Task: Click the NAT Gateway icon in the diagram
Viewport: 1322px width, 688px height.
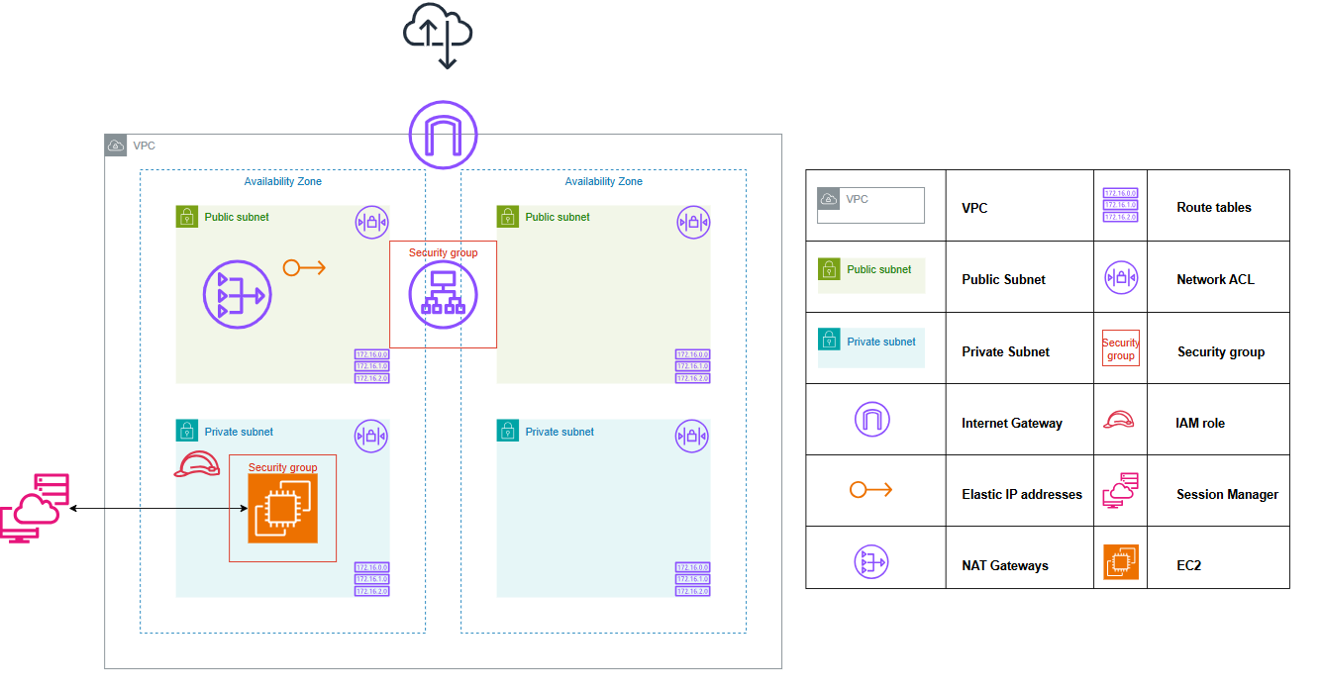Action: 237,295
